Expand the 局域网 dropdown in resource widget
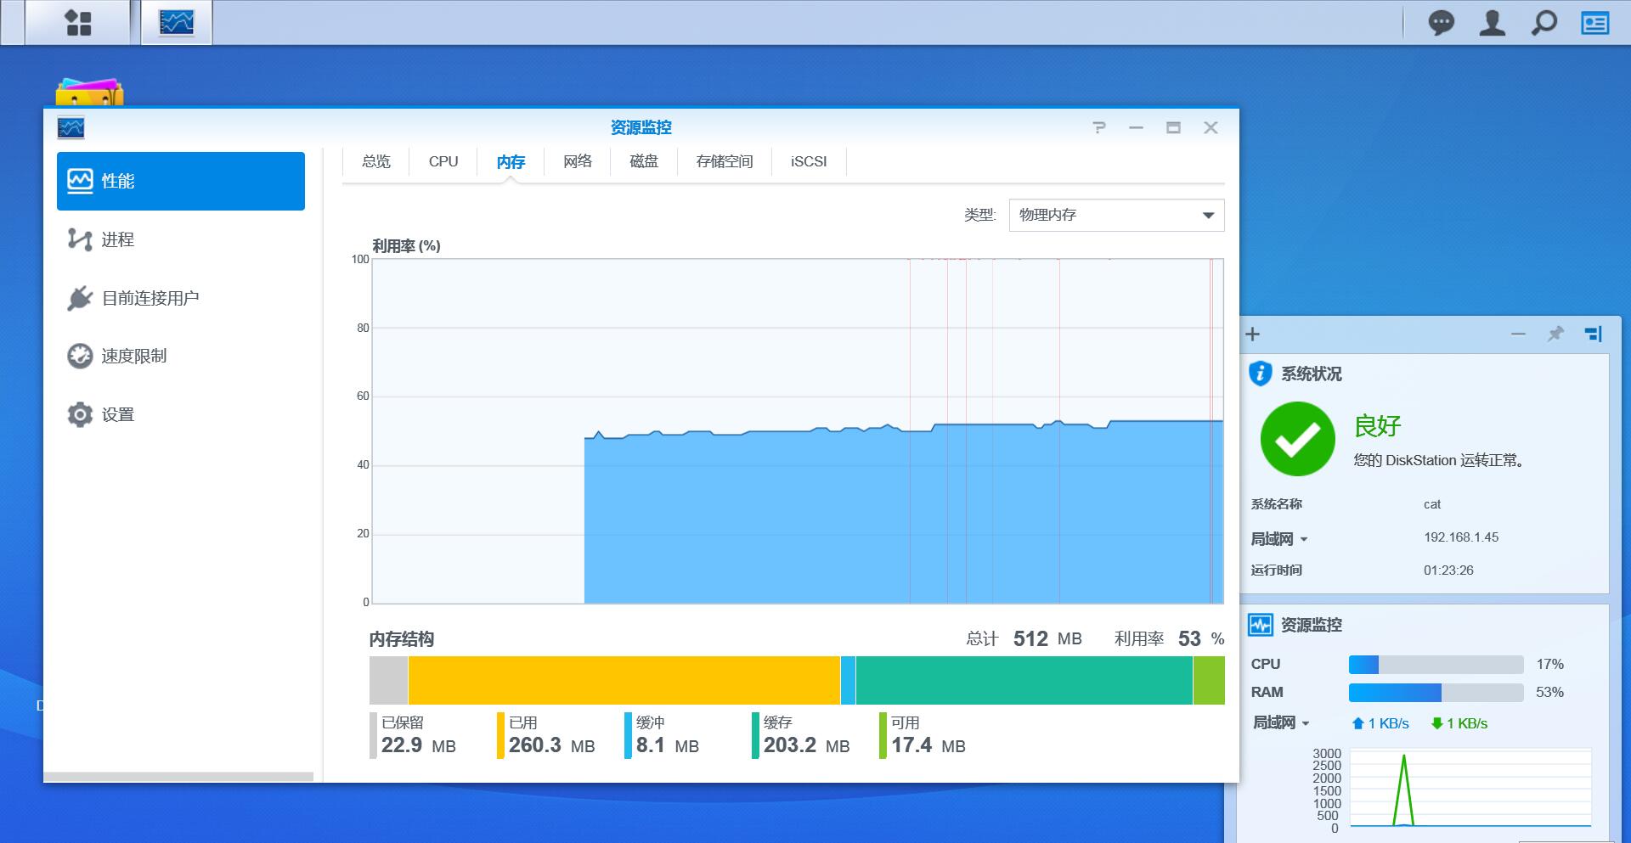This screenshot has height=843, width=1631. click(1281, 723)
